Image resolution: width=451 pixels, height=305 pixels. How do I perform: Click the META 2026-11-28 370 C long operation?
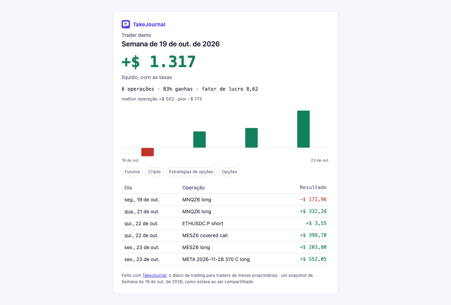coord(216,259)
